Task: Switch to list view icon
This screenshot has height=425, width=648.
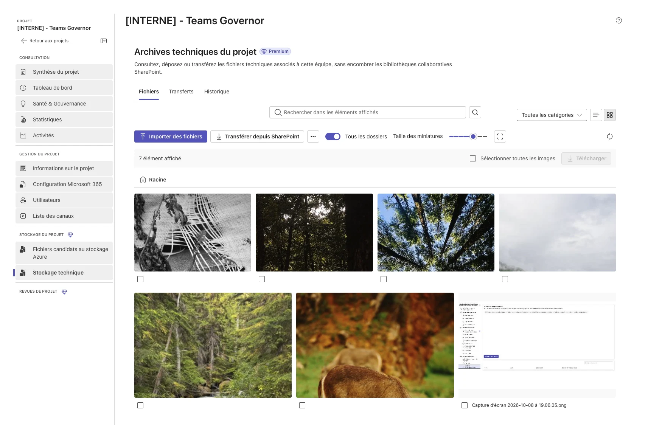Action: [596, 115]
